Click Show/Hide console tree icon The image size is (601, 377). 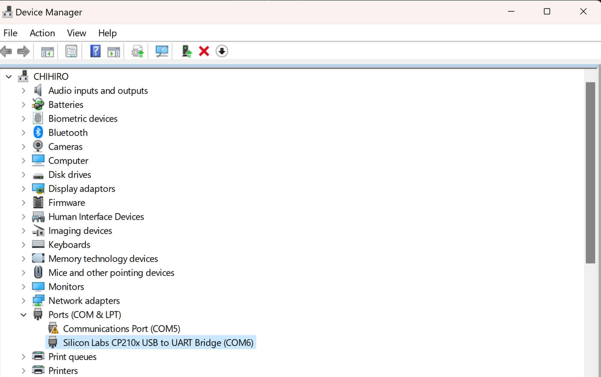pos(47,51)
